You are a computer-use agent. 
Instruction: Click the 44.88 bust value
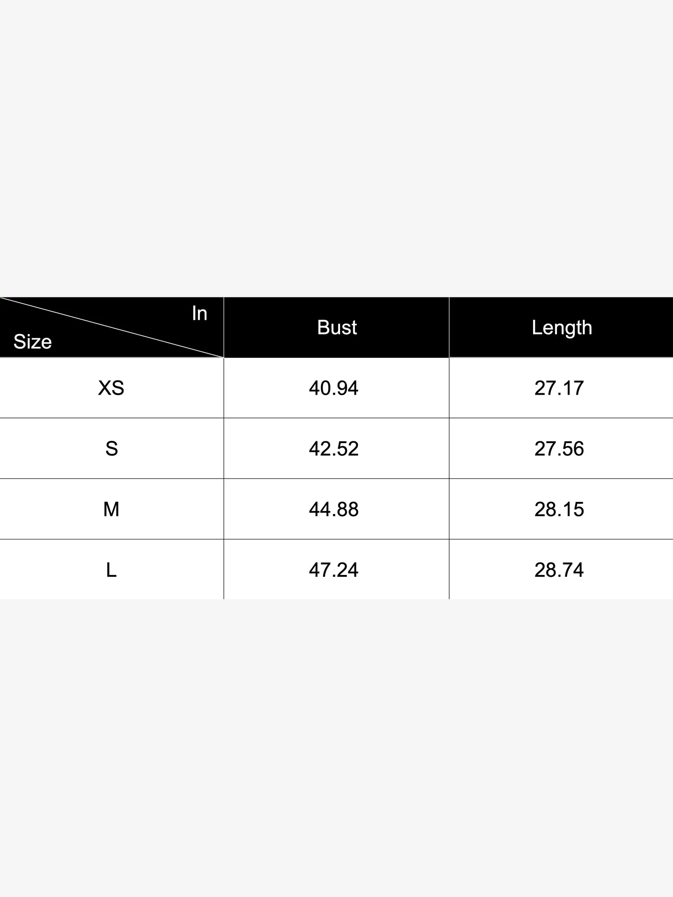coord(334,509)
